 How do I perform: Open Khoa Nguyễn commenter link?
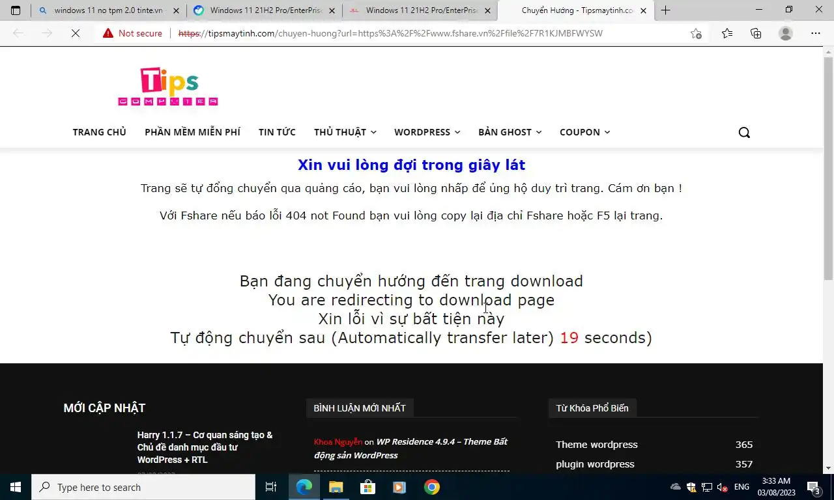click(338, 442)
